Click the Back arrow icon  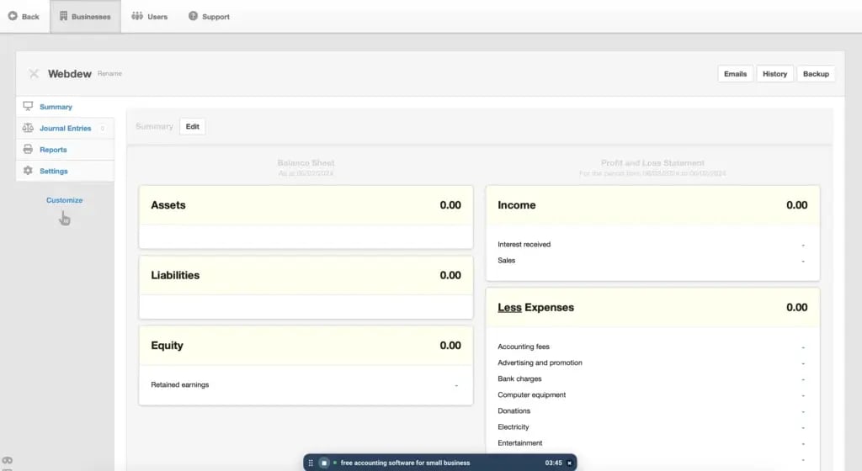click(x=13, y=16)
